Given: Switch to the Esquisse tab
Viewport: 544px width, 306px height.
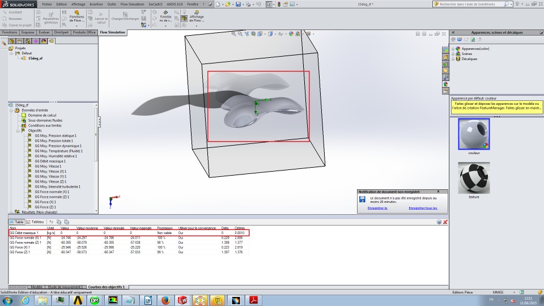Looking at the screenshot, I should pyautogui.click(x=28, y=32).
